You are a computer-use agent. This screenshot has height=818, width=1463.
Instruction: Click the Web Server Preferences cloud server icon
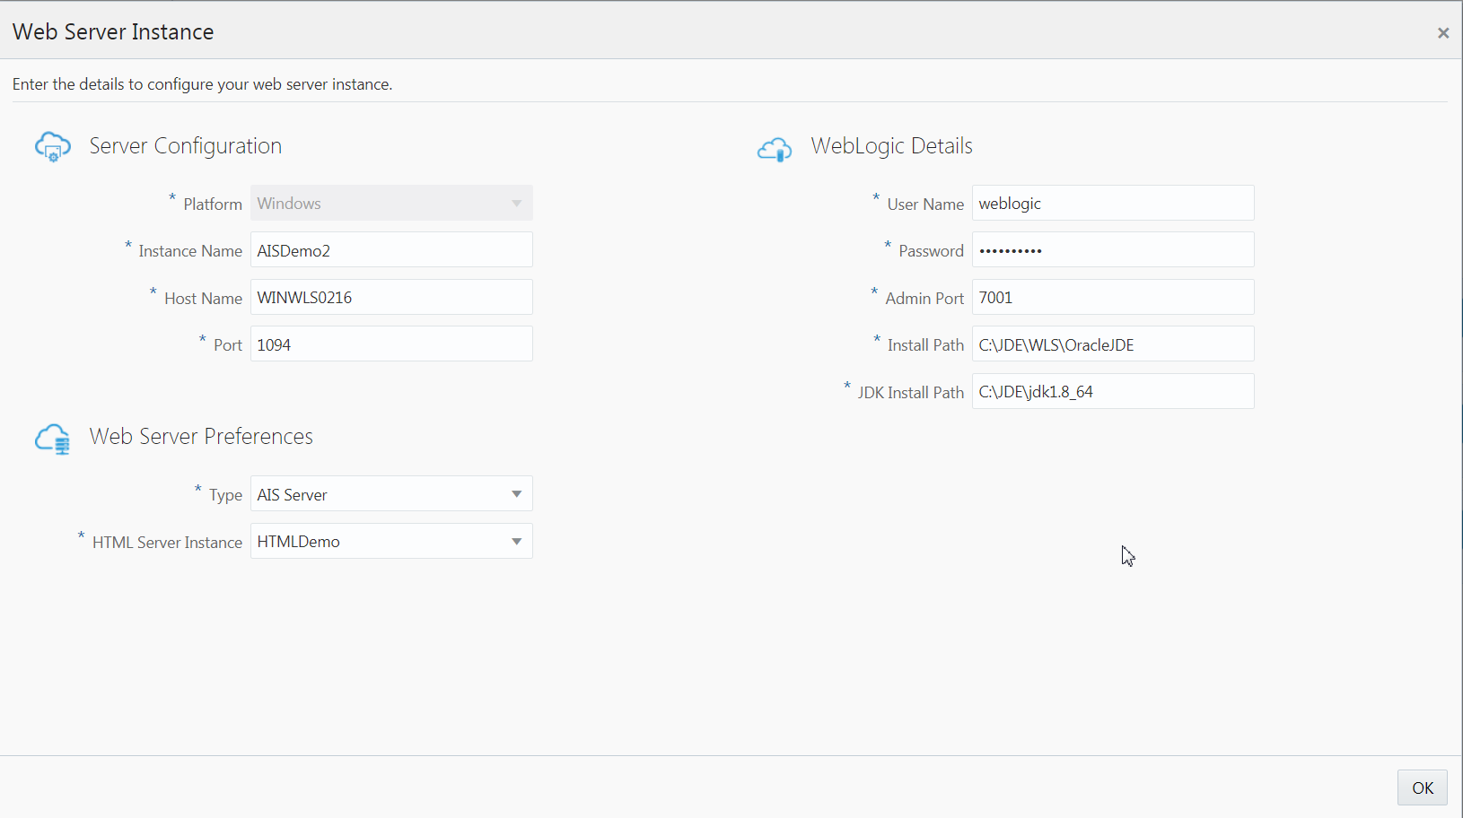click(x=52, y=439)
